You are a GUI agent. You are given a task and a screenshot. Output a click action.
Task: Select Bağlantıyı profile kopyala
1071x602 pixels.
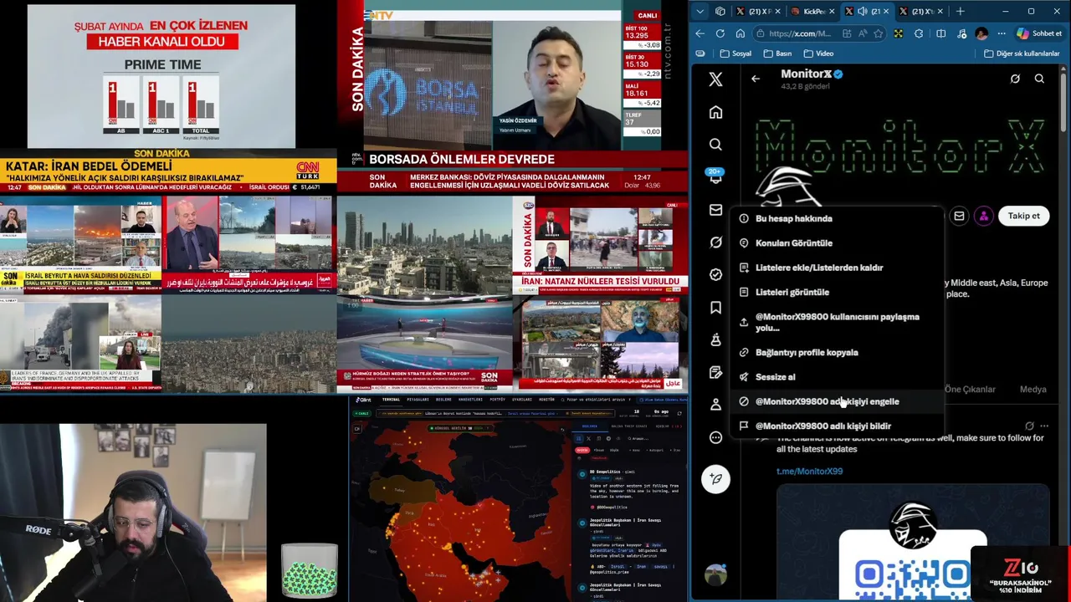(x=837, y=352)
